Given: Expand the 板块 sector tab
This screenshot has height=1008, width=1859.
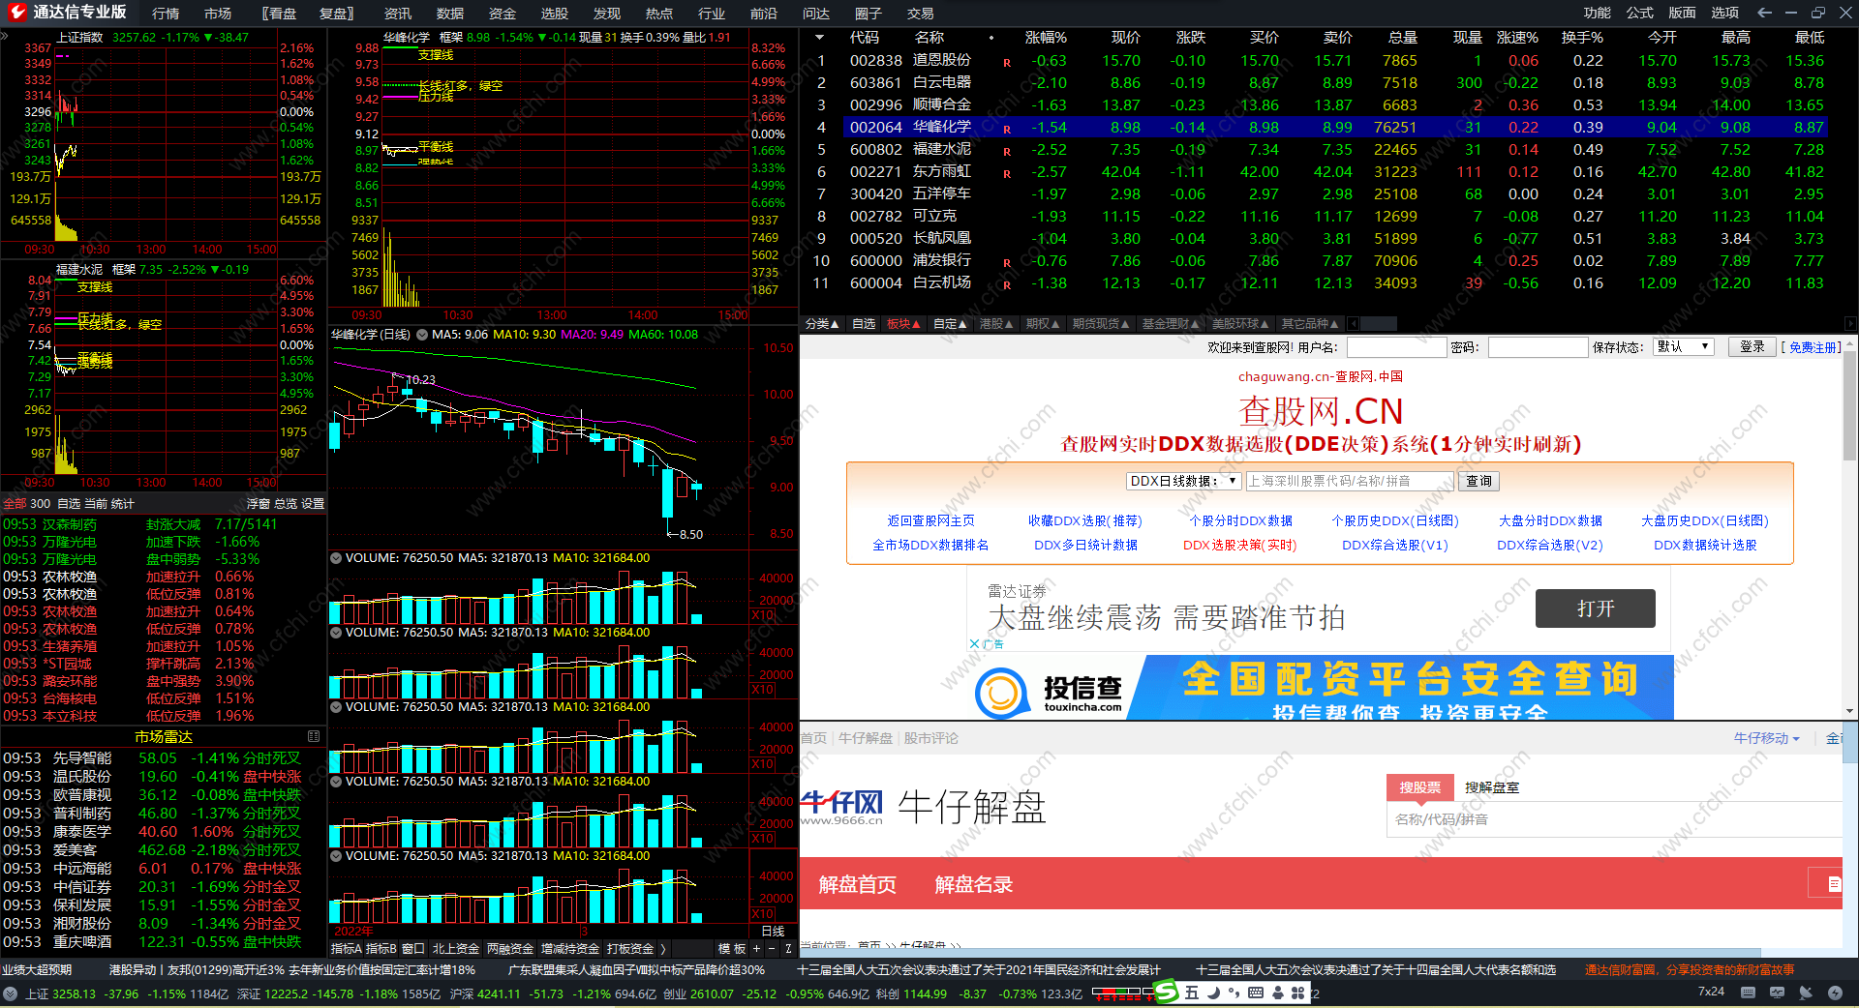Looking at the screenshot, I should 904,324.
